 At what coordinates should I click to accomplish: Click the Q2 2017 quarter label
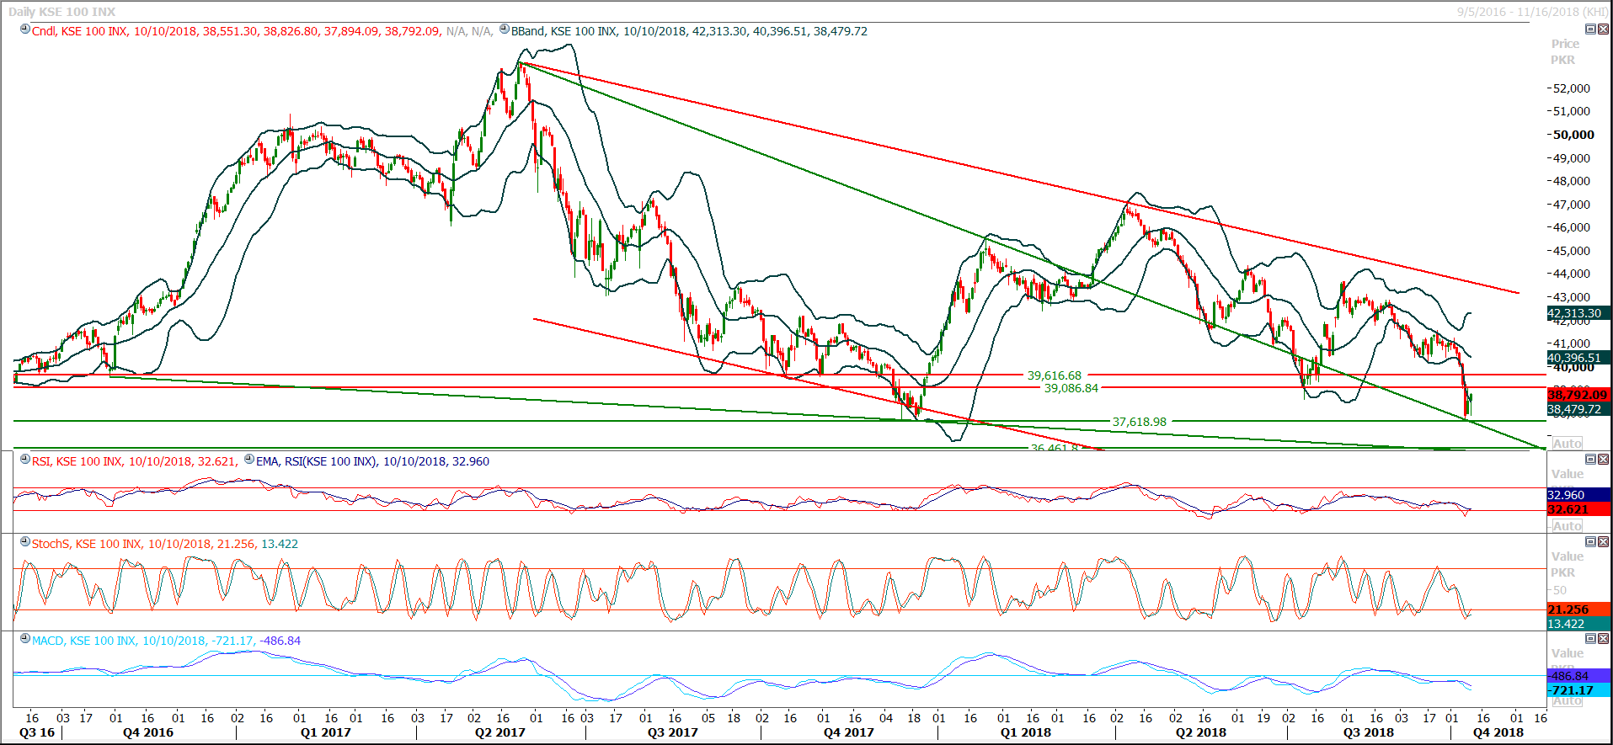click(x=499, y=732)
